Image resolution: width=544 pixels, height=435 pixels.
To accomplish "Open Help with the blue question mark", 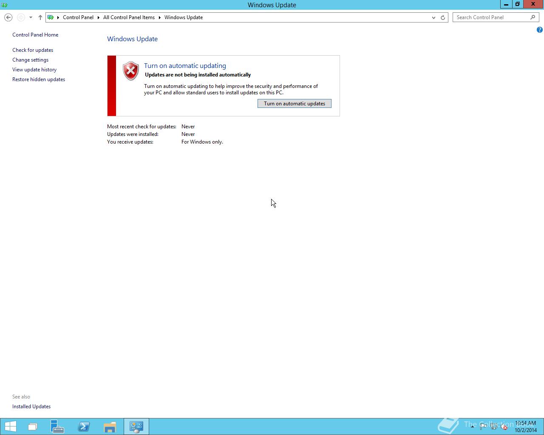I will coord(539,30).
